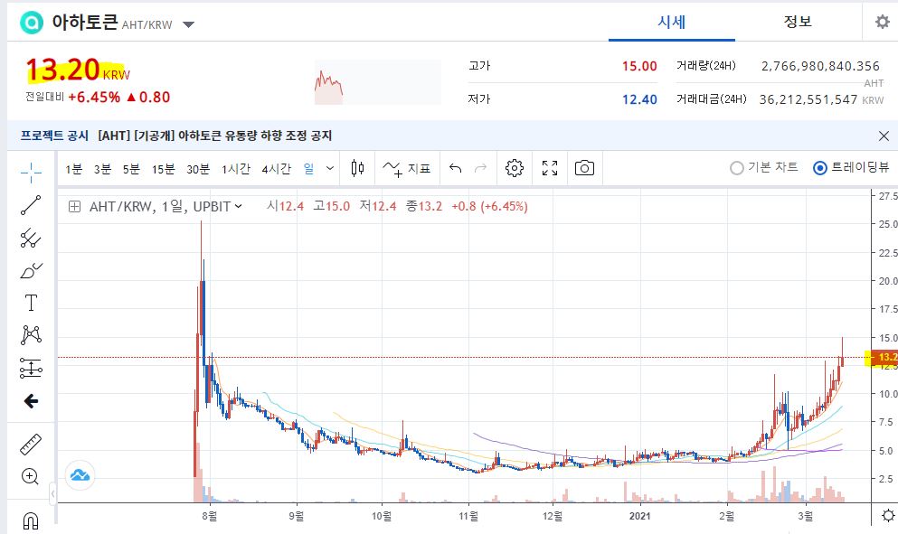Pick the pattern drawing tool
Screen dimensions: 898x534
[31, 335]
